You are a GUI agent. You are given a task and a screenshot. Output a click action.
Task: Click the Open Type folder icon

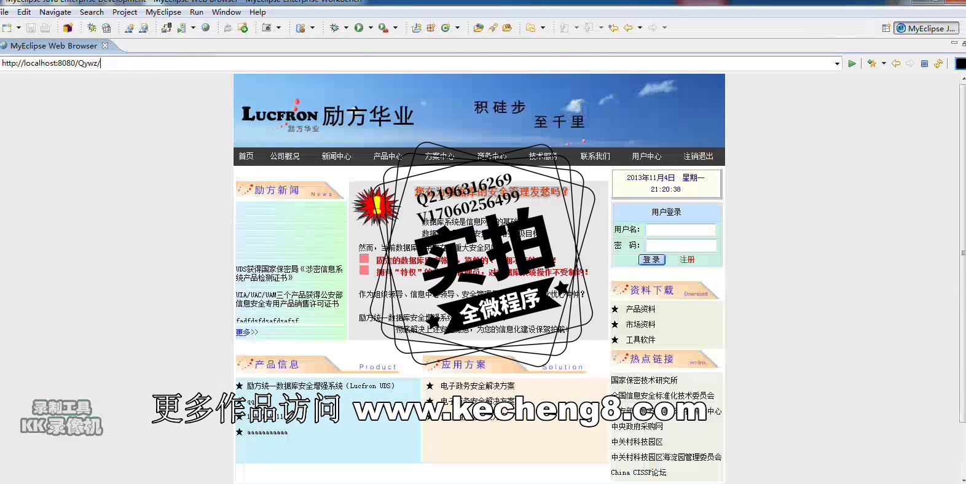click(x=478, y=28)
